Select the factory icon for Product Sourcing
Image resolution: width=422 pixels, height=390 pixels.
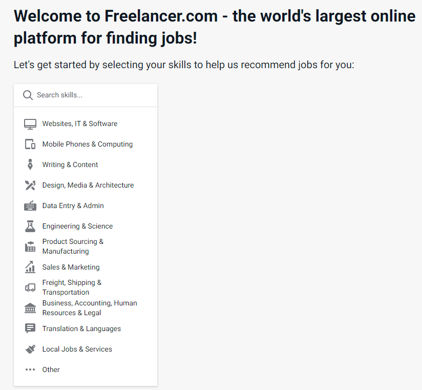30,247
